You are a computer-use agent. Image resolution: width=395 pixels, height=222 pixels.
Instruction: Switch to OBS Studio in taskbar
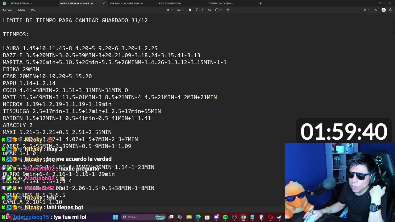(x=234, y=217)
